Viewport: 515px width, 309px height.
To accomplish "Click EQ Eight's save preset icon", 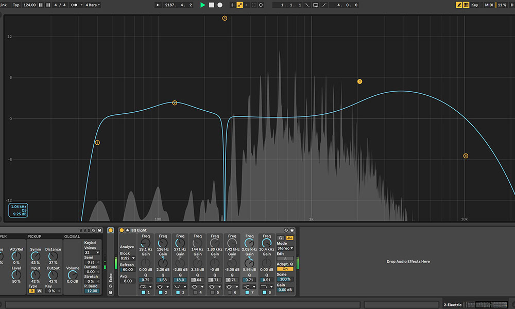I will (x=291, y=230).
